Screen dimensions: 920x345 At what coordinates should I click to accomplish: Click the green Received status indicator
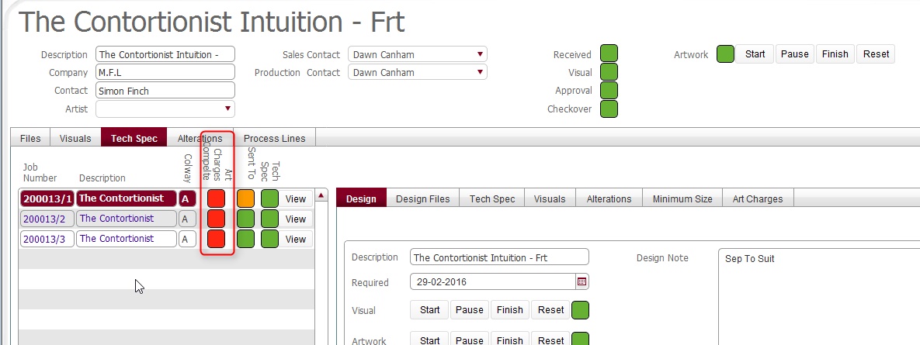click(609, 54)
